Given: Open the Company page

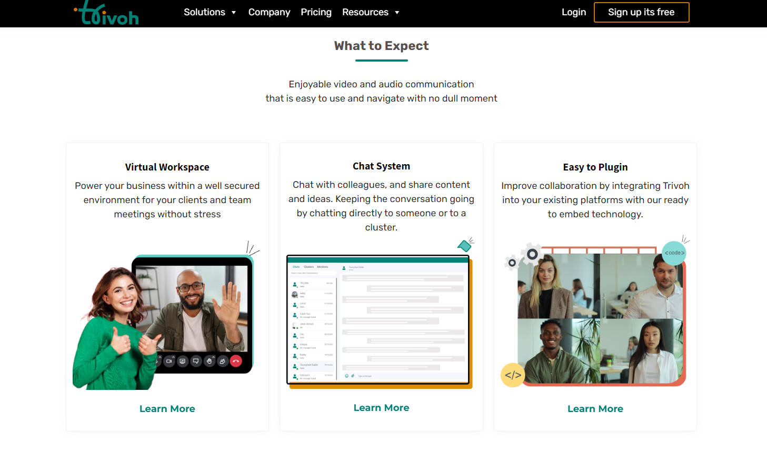Looking at the screenshot, I should click(269, 12).
